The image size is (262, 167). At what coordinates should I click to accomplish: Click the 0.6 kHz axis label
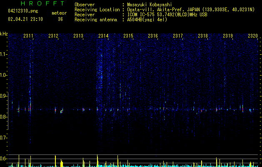click(3, 159)
